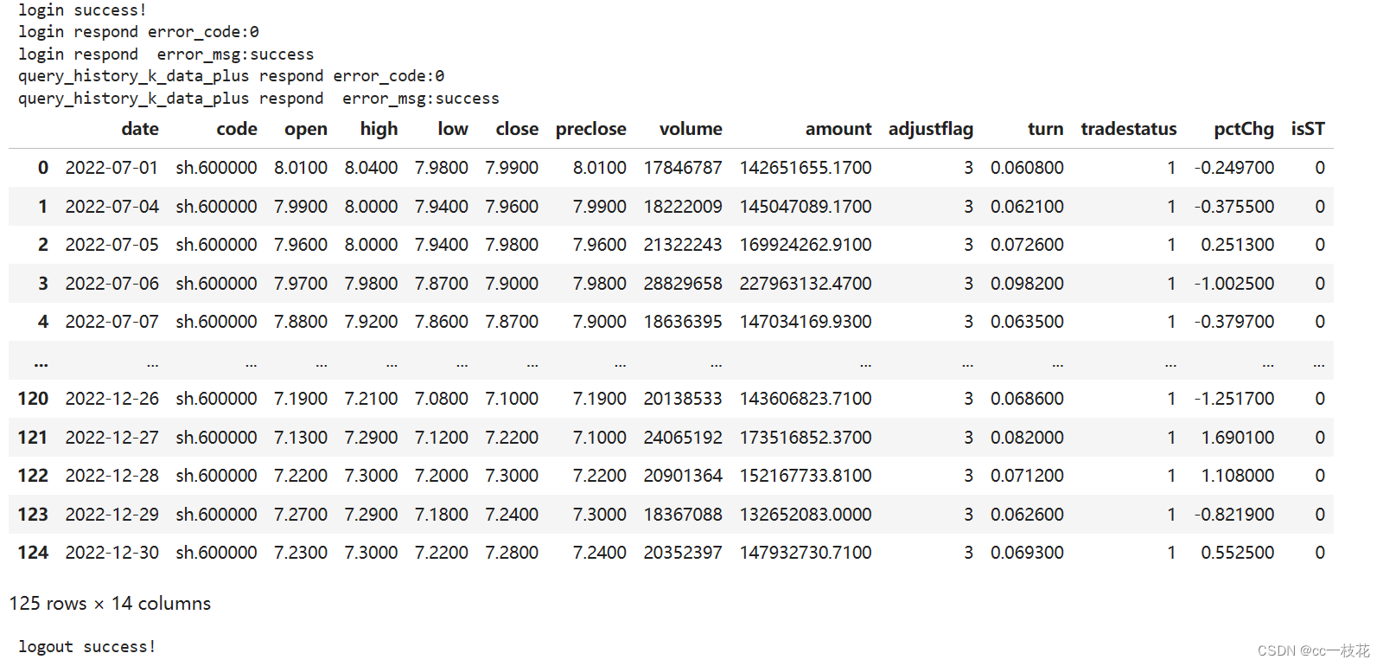The image size is (1383, 666).
Task: Click turn value 0.069300
Action: [1027, 553]
